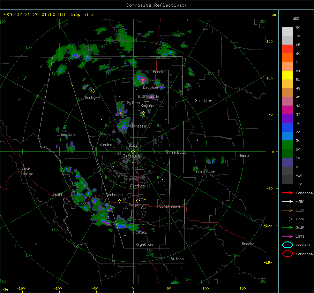Click the Ponoka city label
The width and height of the screenshot is (314, 293).
tap(159, 72)
